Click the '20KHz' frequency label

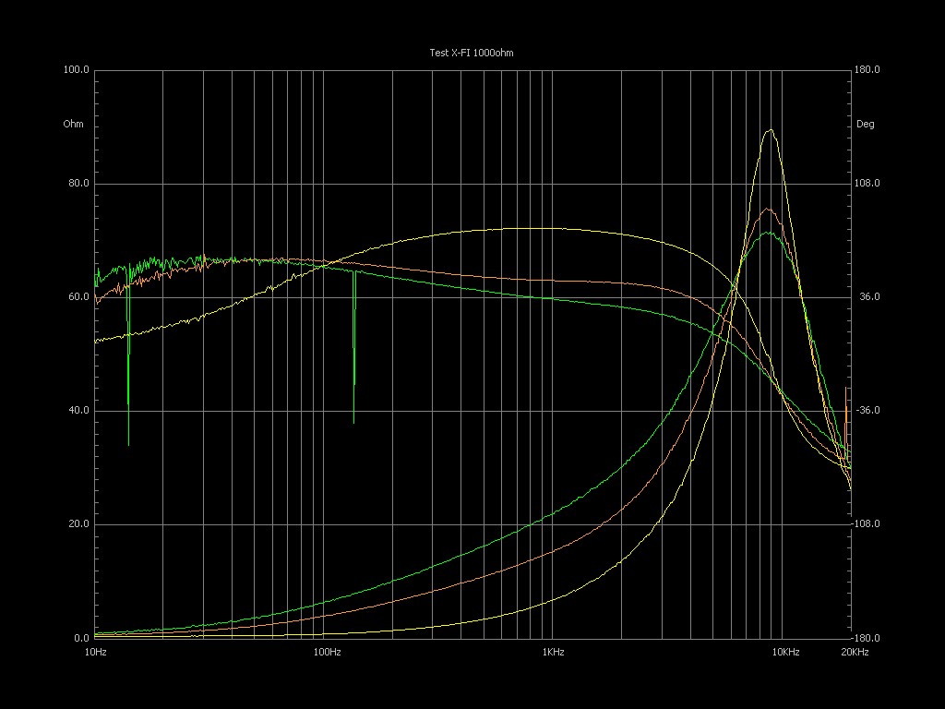855,653
